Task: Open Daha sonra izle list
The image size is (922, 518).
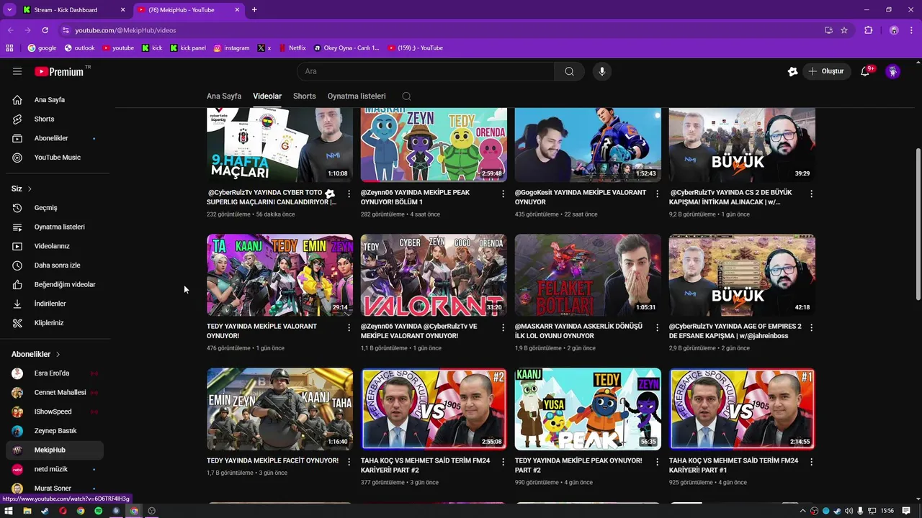Action: [55, 265]
